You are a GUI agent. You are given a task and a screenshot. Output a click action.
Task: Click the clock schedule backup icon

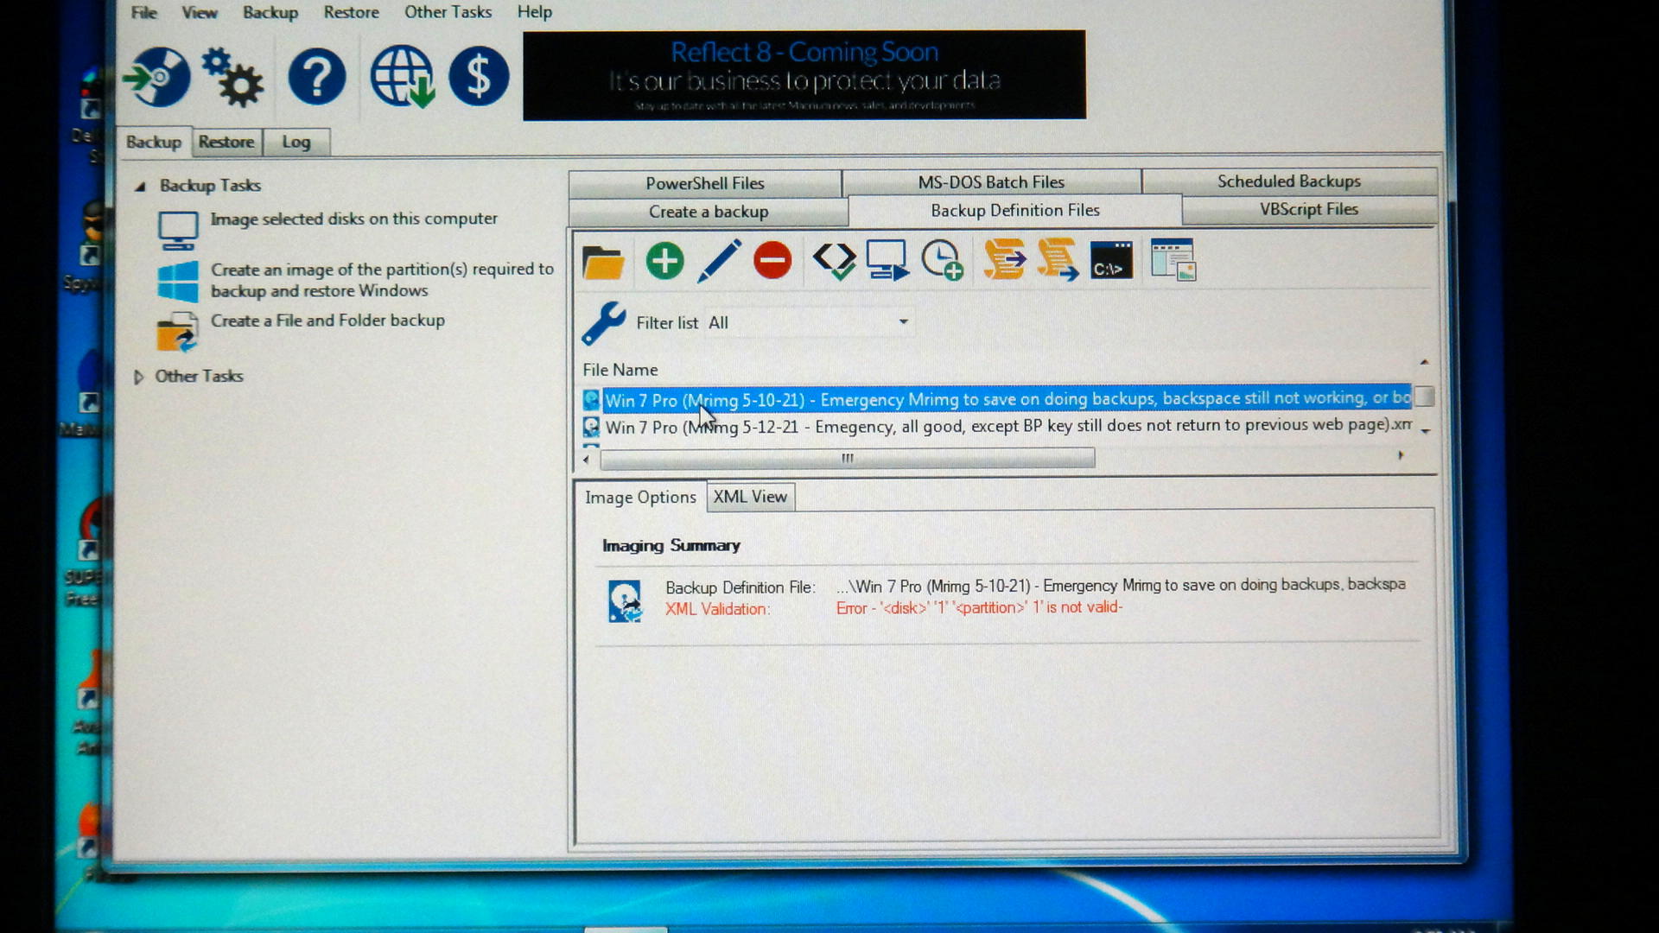coord(942,260)
